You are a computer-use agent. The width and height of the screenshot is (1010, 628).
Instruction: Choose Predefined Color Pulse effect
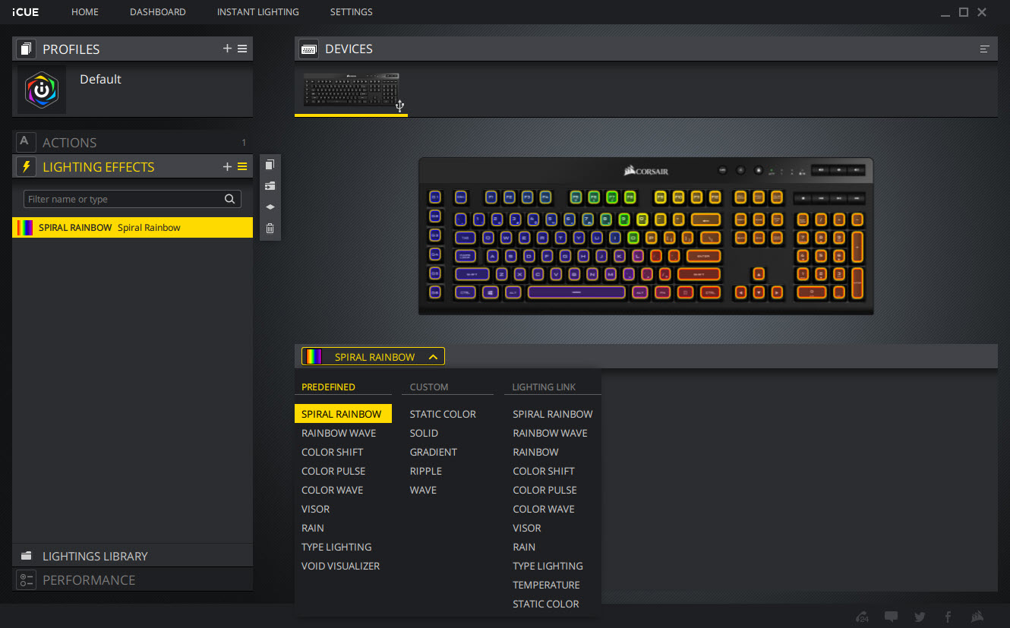[333, 471]
